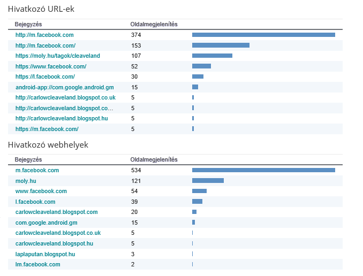Click the bar for 153 pageviews
Viewport: 363px width, 276px height.
tap(221, 45)
